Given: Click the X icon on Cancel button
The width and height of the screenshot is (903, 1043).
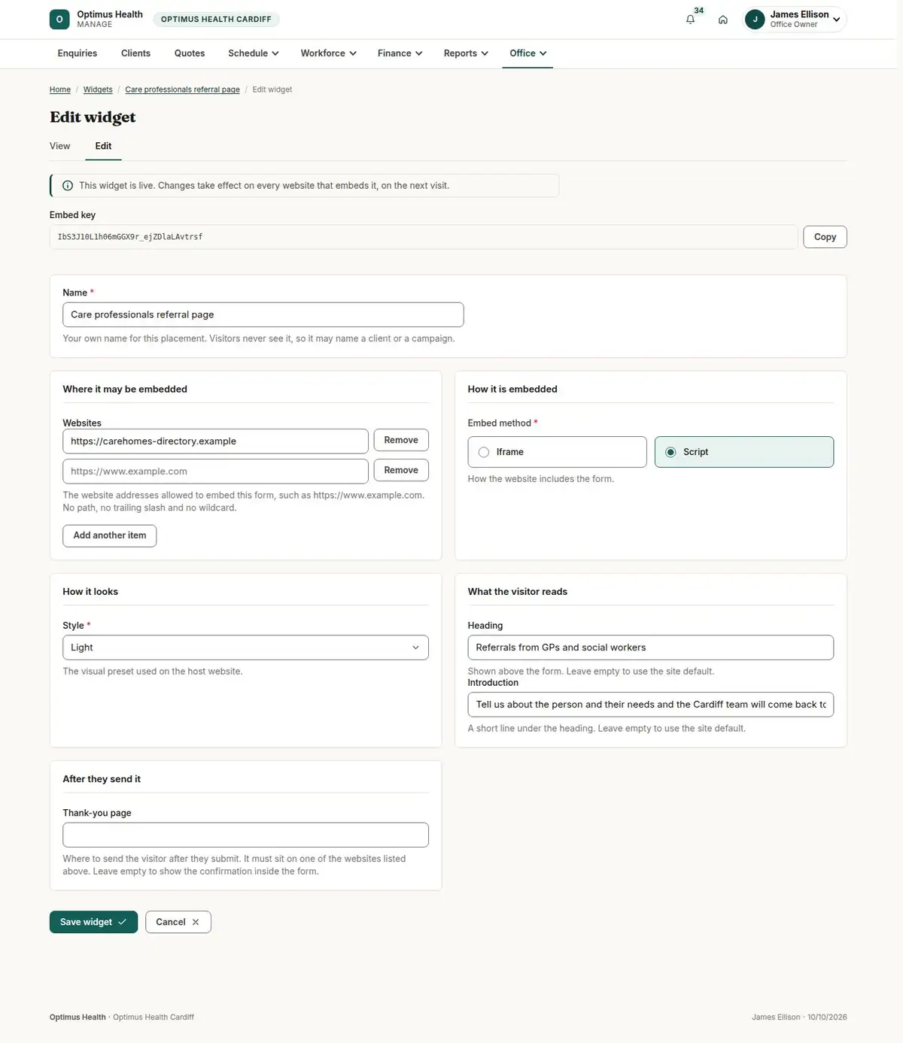Looking at the screenshot, I should (x=196, y=922).
